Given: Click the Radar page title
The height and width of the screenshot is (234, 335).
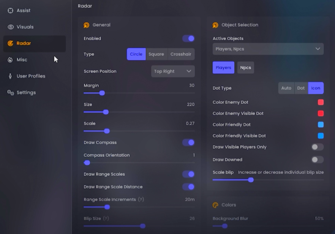Looking at the screenshot, I should [85, 6].
